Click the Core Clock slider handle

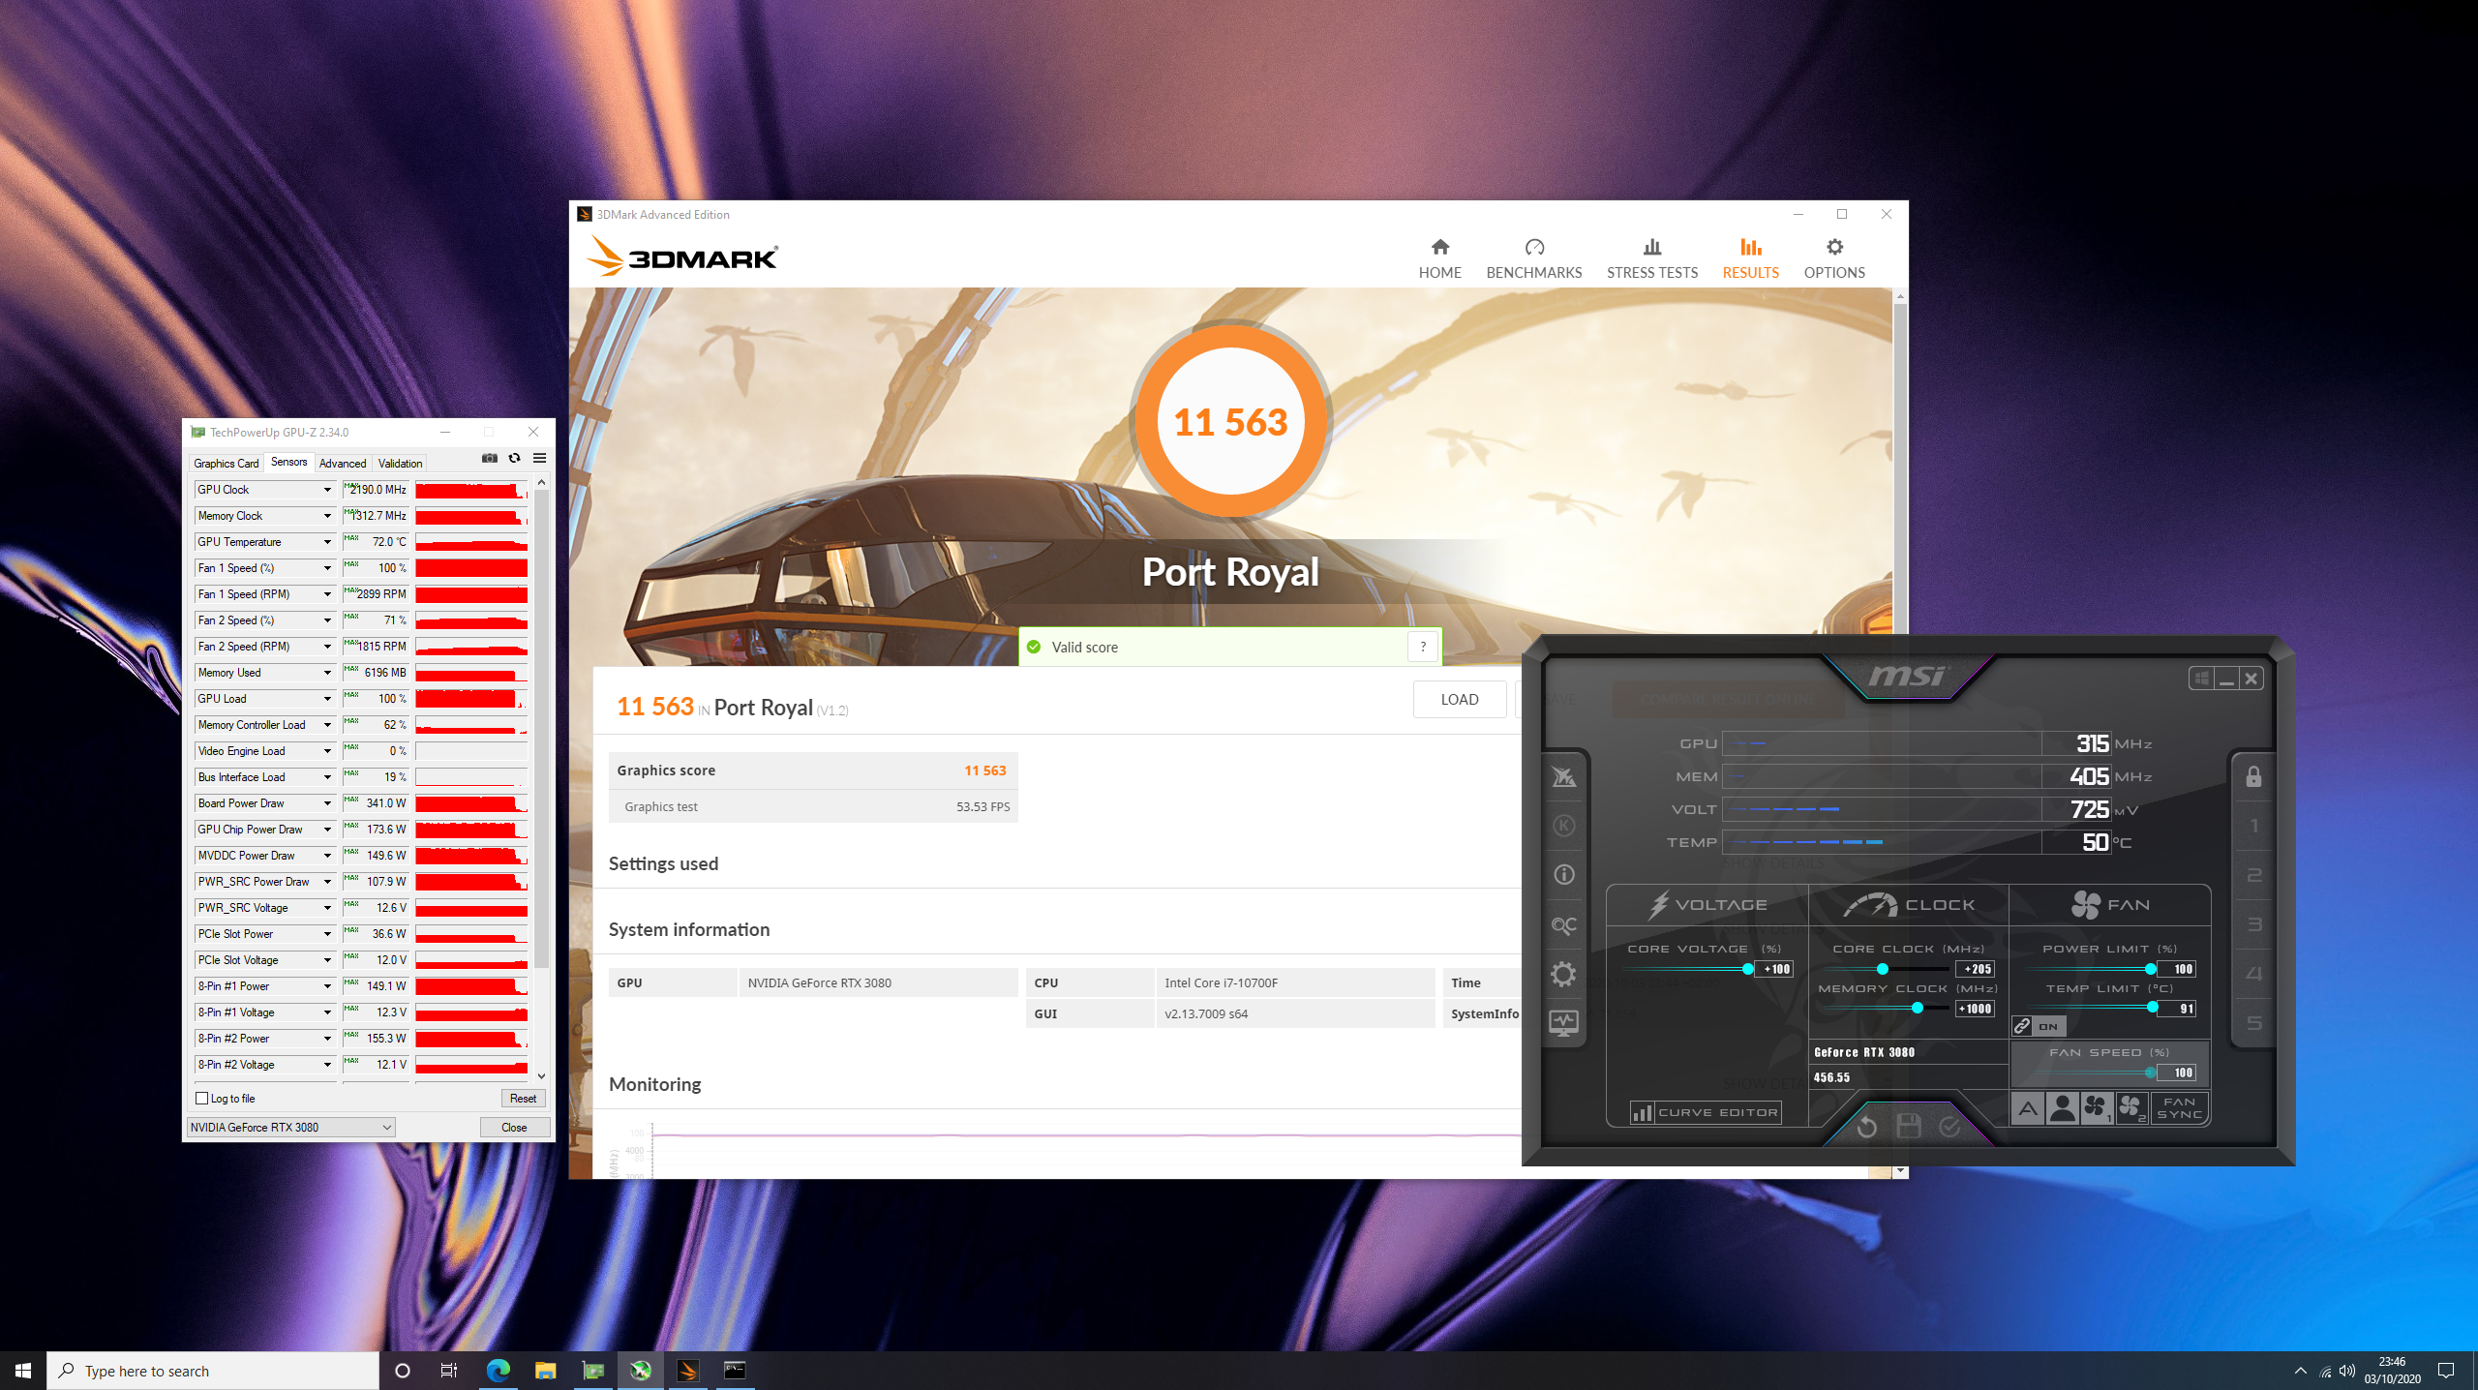[1883, 969]
